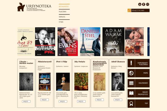The image size is (167, 111).
Task: Click the text 'Warsztaty: kreatywności'
Action: click(x=23, y=67)
